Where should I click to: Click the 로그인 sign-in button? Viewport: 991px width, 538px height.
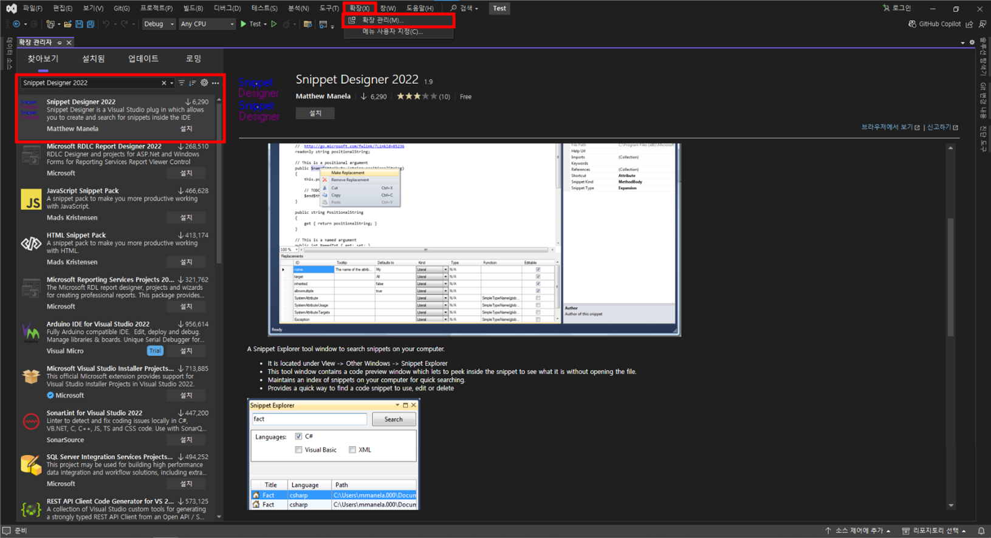[x=897, y=9]
